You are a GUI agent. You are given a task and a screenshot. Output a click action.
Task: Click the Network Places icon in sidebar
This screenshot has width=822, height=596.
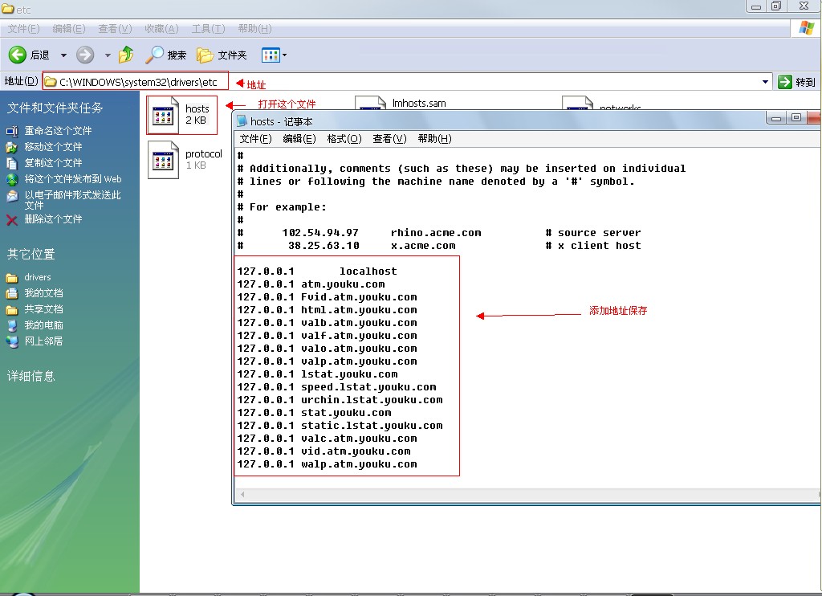tap(11, 341)
